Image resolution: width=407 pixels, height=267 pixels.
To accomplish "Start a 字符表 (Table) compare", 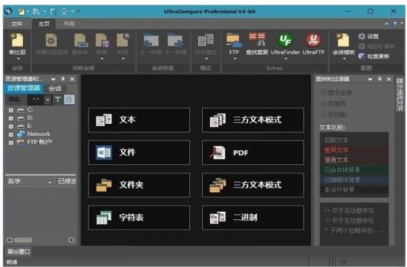I will [x=139, y=217].
